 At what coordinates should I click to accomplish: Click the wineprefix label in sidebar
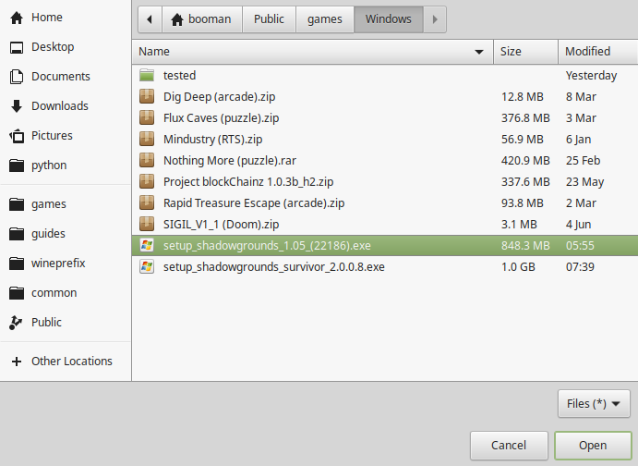point(58,264)
